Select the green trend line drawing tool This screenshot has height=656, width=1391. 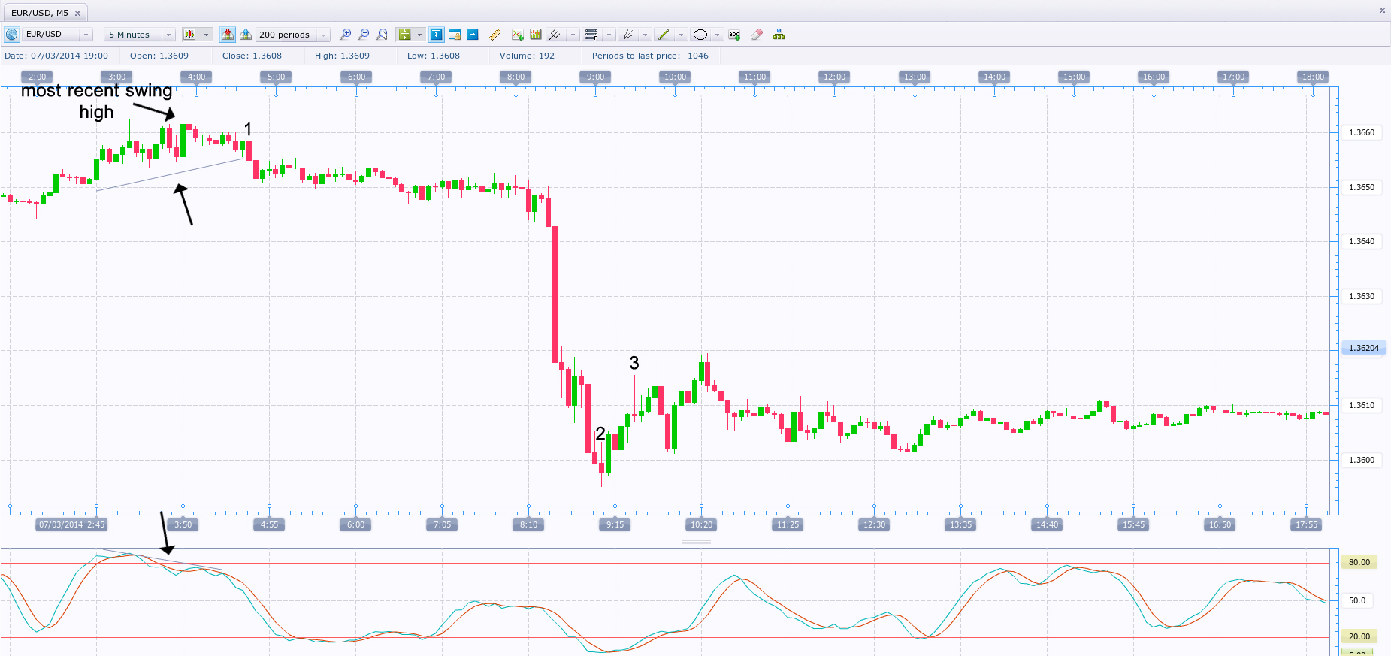pos(663,35)
